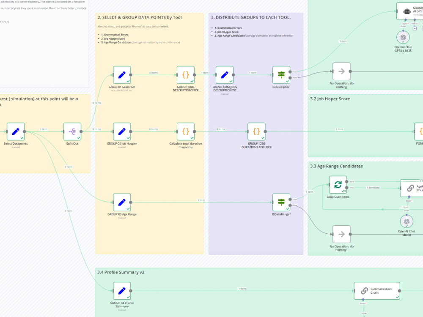Select the Group 01 Grammar node
This screenshot has height=317, width=423.
click(122, 75)
